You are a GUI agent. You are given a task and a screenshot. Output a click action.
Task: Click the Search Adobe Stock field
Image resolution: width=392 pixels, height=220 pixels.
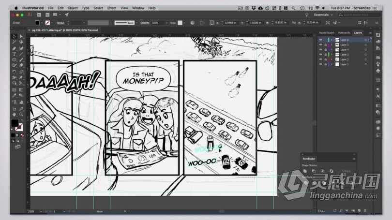click(x=360, y=15)
